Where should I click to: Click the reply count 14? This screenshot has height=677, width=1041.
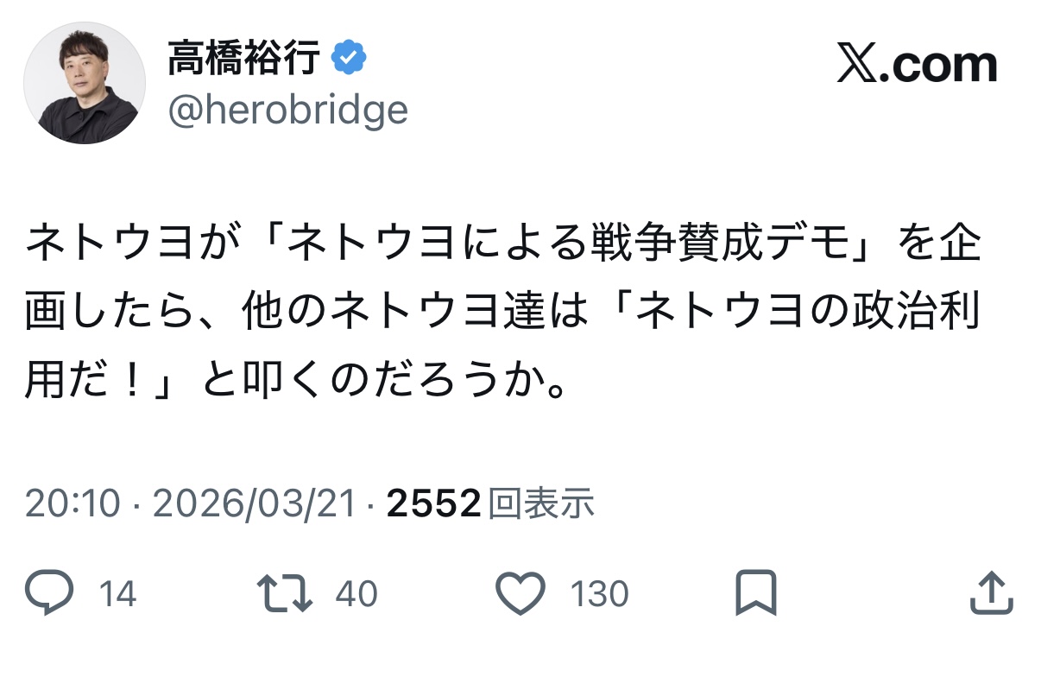(117, 594)
